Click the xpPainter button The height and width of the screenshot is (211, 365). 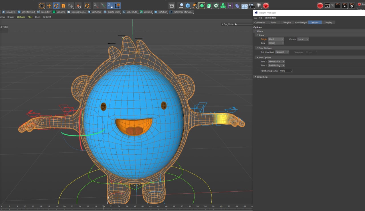pos(95,12)
